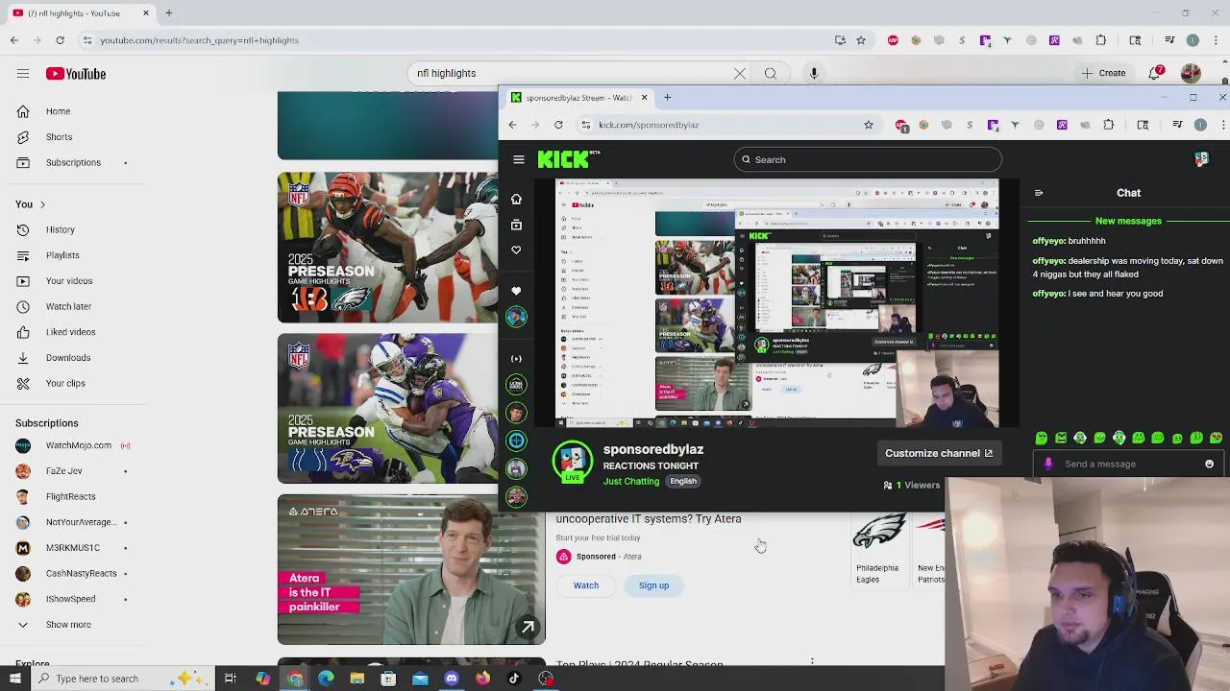Viewport: 1230px width, 691px height.
Task: Open Discord from the taskbar
Action: [452, 679]
